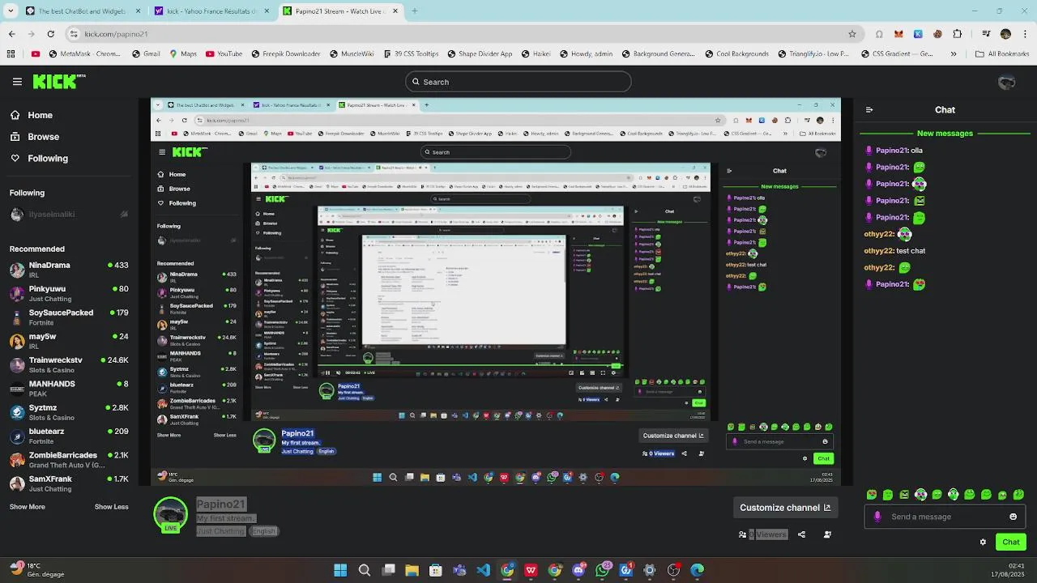Open the Shape Divider App bookmark
Viewport: 1037px width, 583px height.
click(479, 54)
